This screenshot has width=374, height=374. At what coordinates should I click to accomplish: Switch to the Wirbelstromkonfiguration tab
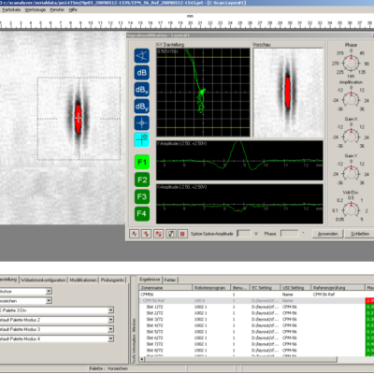click(43, 280)
